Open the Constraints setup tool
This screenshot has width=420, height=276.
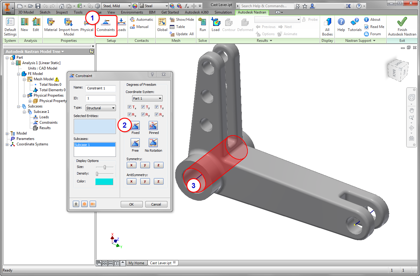(106, 25)
